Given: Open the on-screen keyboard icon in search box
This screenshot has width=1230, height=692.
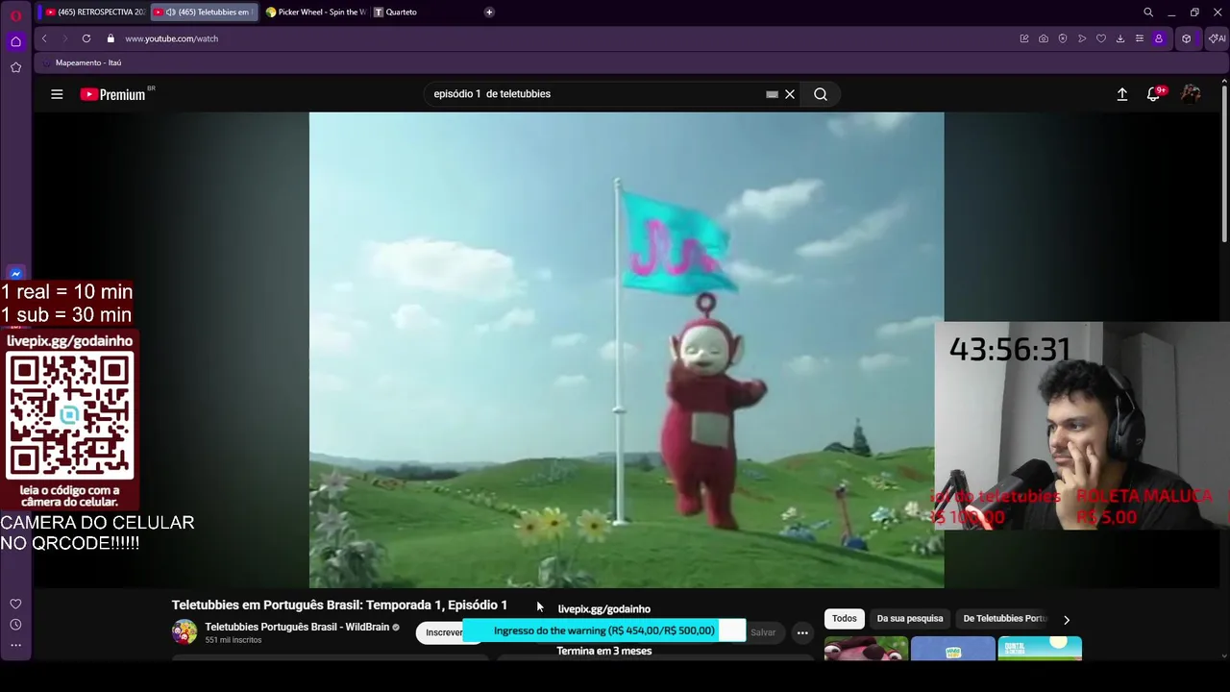Looking at the screenshot, I should coord(772,94).
